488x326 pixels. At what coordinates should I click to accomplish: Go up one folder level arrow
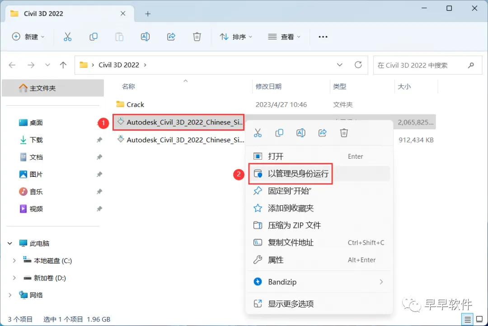[63, 65]
